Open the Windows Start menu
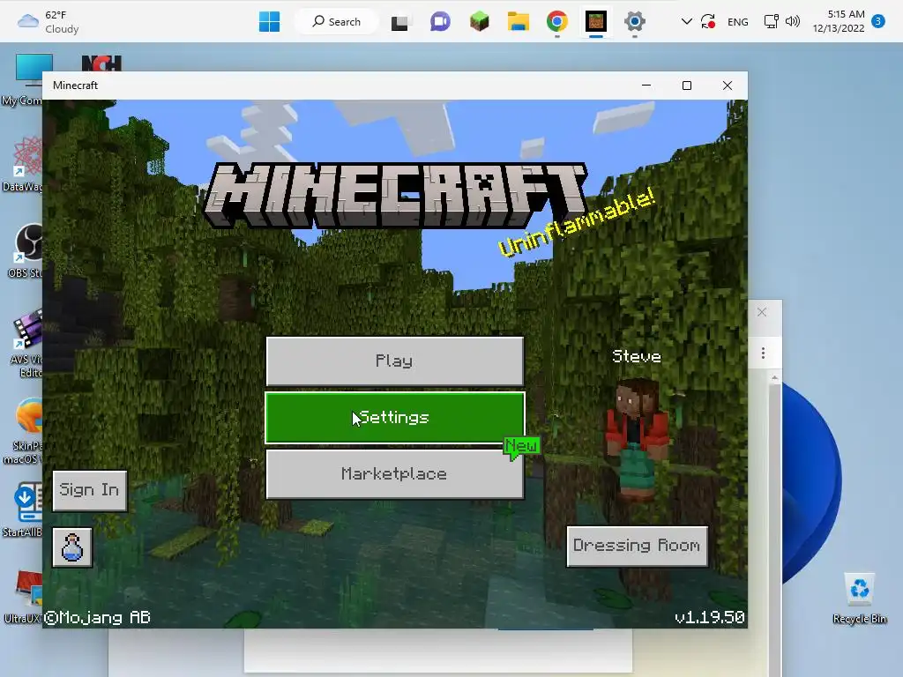The height and width of the screenshot is (677, 903). click(269, 22)
